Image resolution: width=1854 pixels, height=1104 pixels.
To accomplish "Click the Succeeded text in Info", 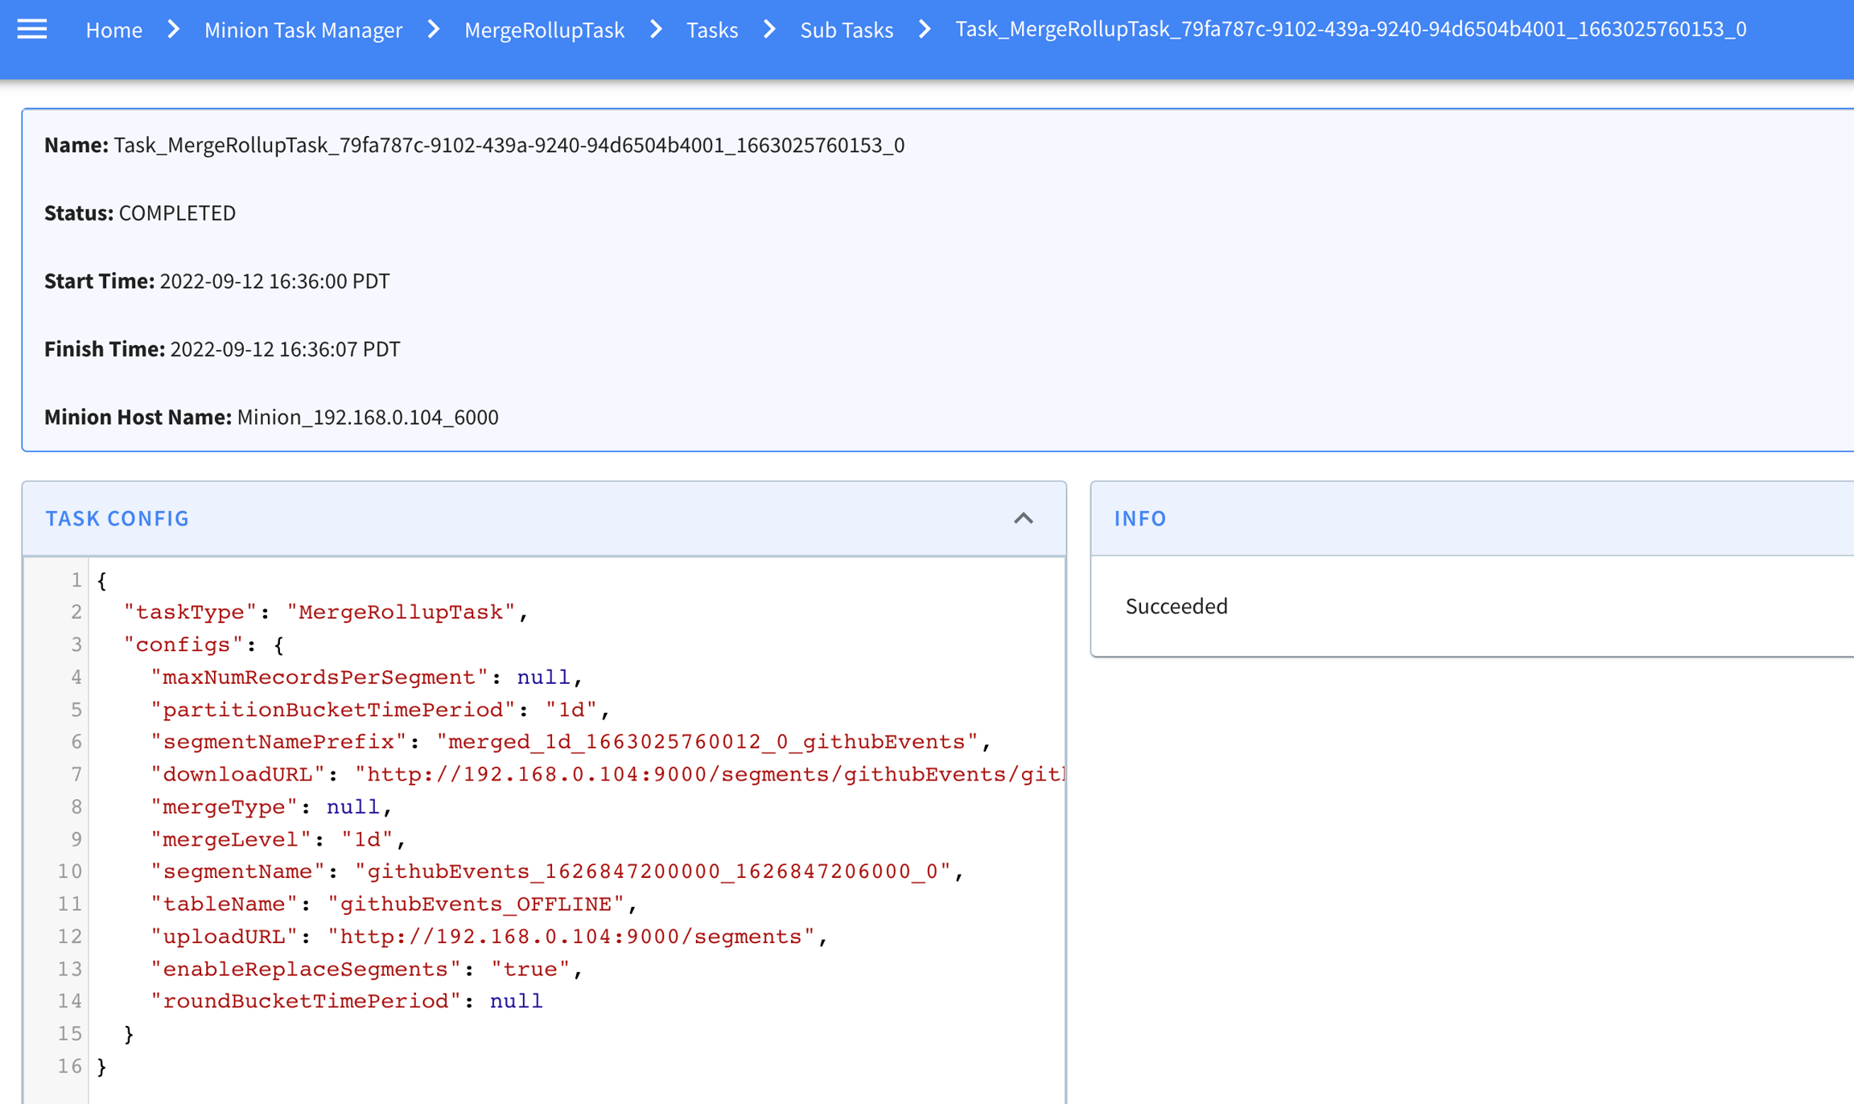I will [1176, 606].
